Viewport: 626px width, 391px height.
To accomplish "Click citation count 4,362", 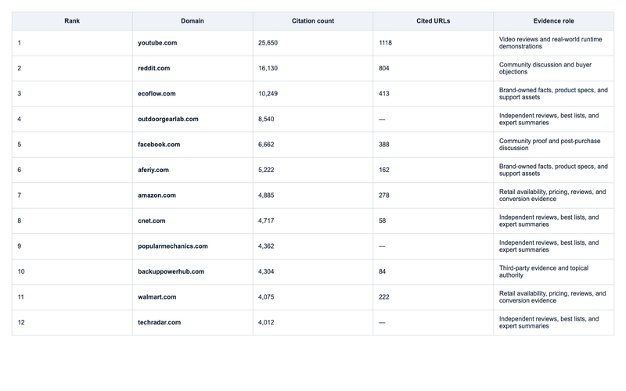I will (x=266, y=246).
